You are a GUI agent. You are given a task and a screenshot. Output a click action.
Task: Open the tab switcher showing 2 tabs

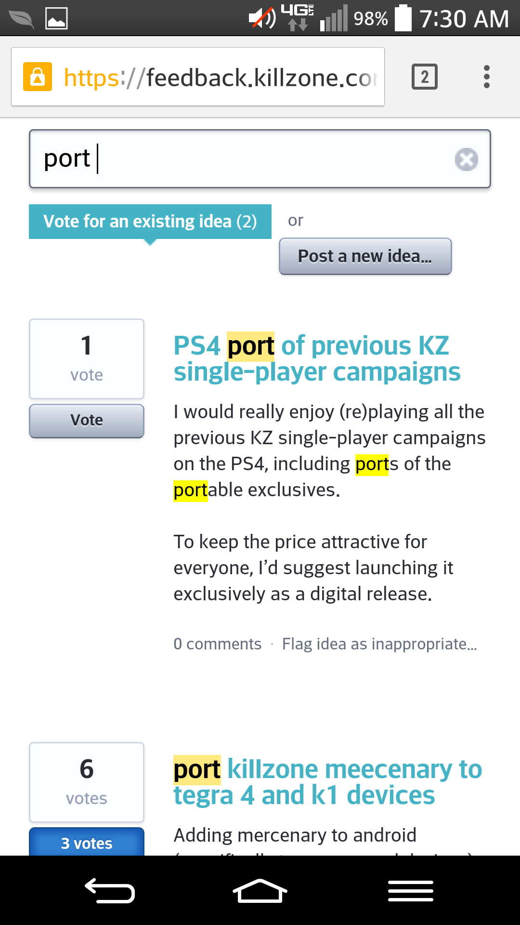tap(424, 77)
